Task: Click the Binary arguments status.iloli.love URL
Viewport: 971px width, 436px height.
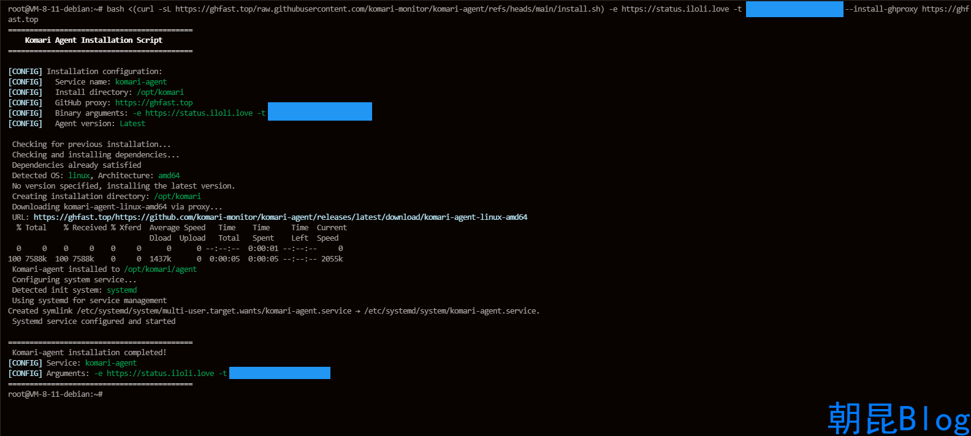Action: [x=199, y=113]
